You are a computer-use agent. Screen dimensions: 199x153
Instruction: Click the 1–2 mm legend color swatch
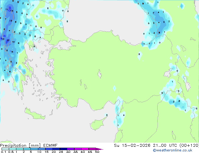point(20,149)
